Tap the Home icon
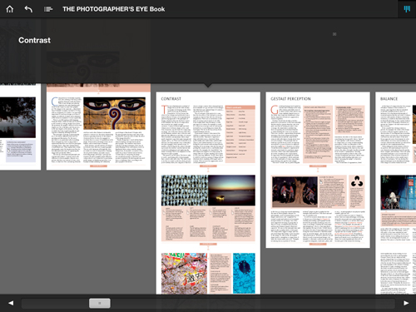Viewport: 416px width, 312px height. click(10, 9)
